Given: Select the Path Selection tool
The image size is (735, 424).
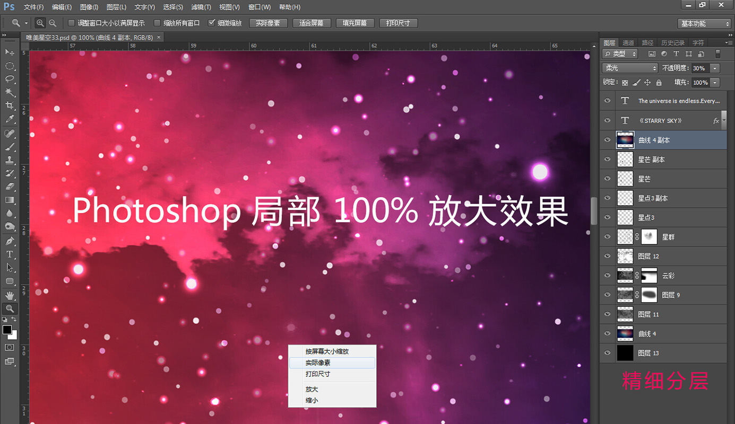Looking at the screenshot, I should pyautogui.click(x=10, y=268).
